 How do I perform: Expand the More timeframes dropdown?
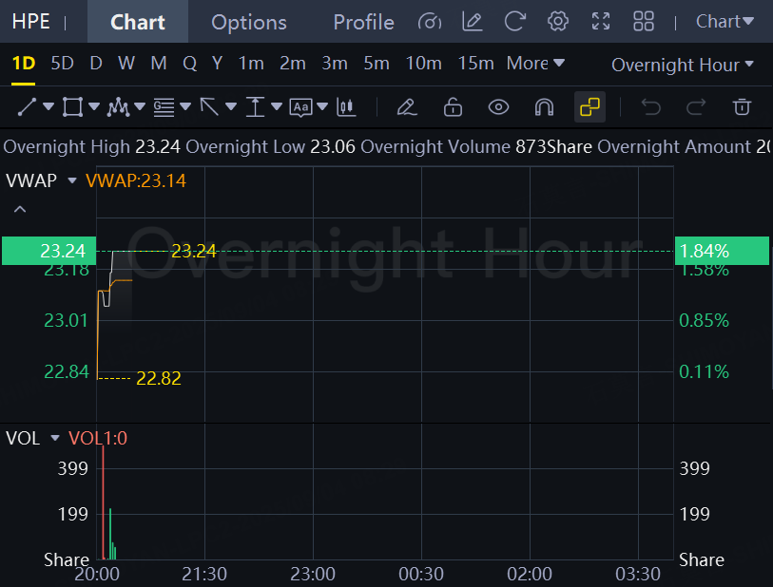pos(535,64)
